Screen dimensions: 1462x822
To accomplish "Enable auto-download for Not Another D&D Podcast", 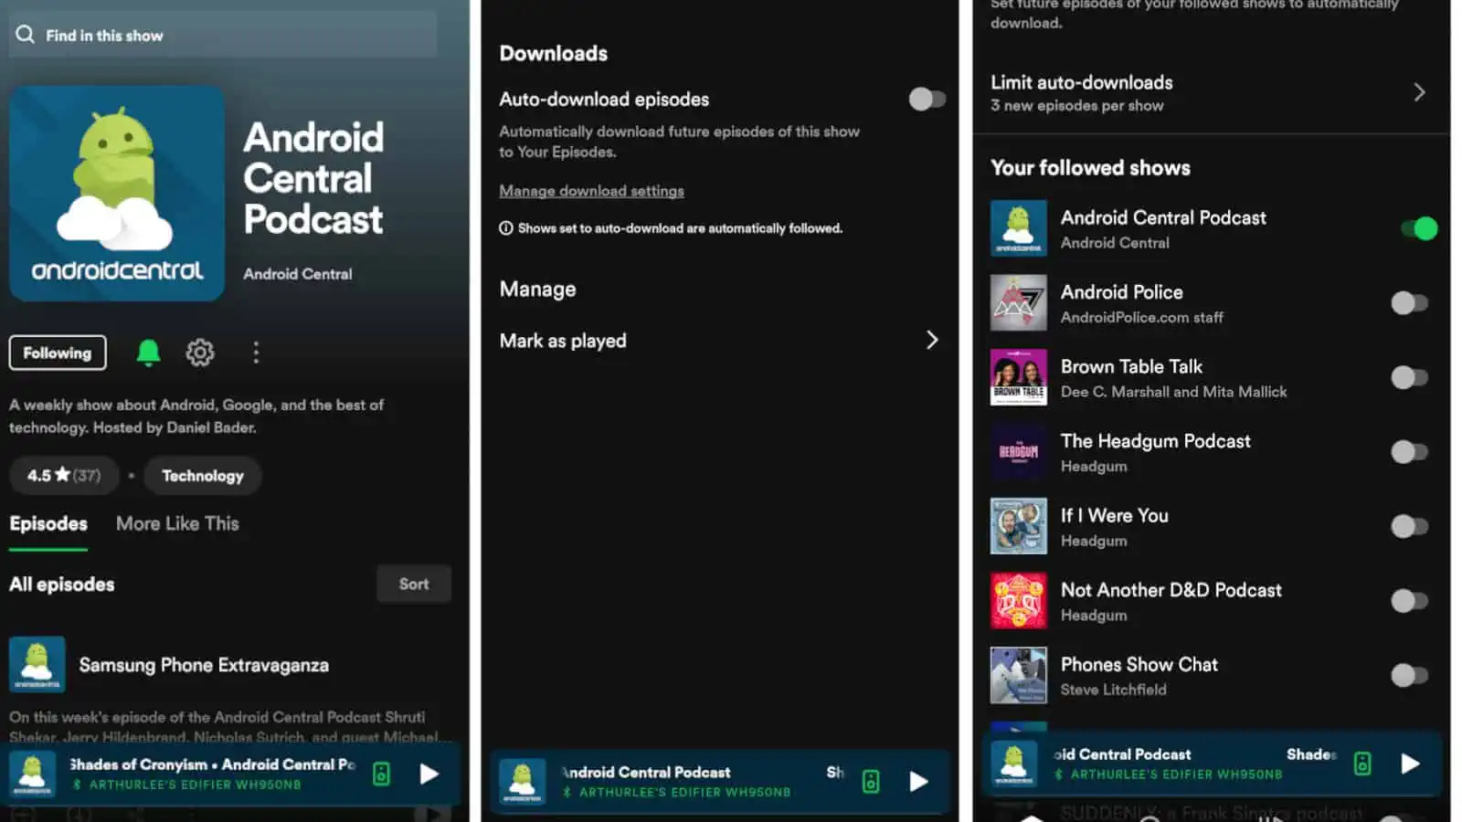I will pyautogui.click(x=1408, y=601).
